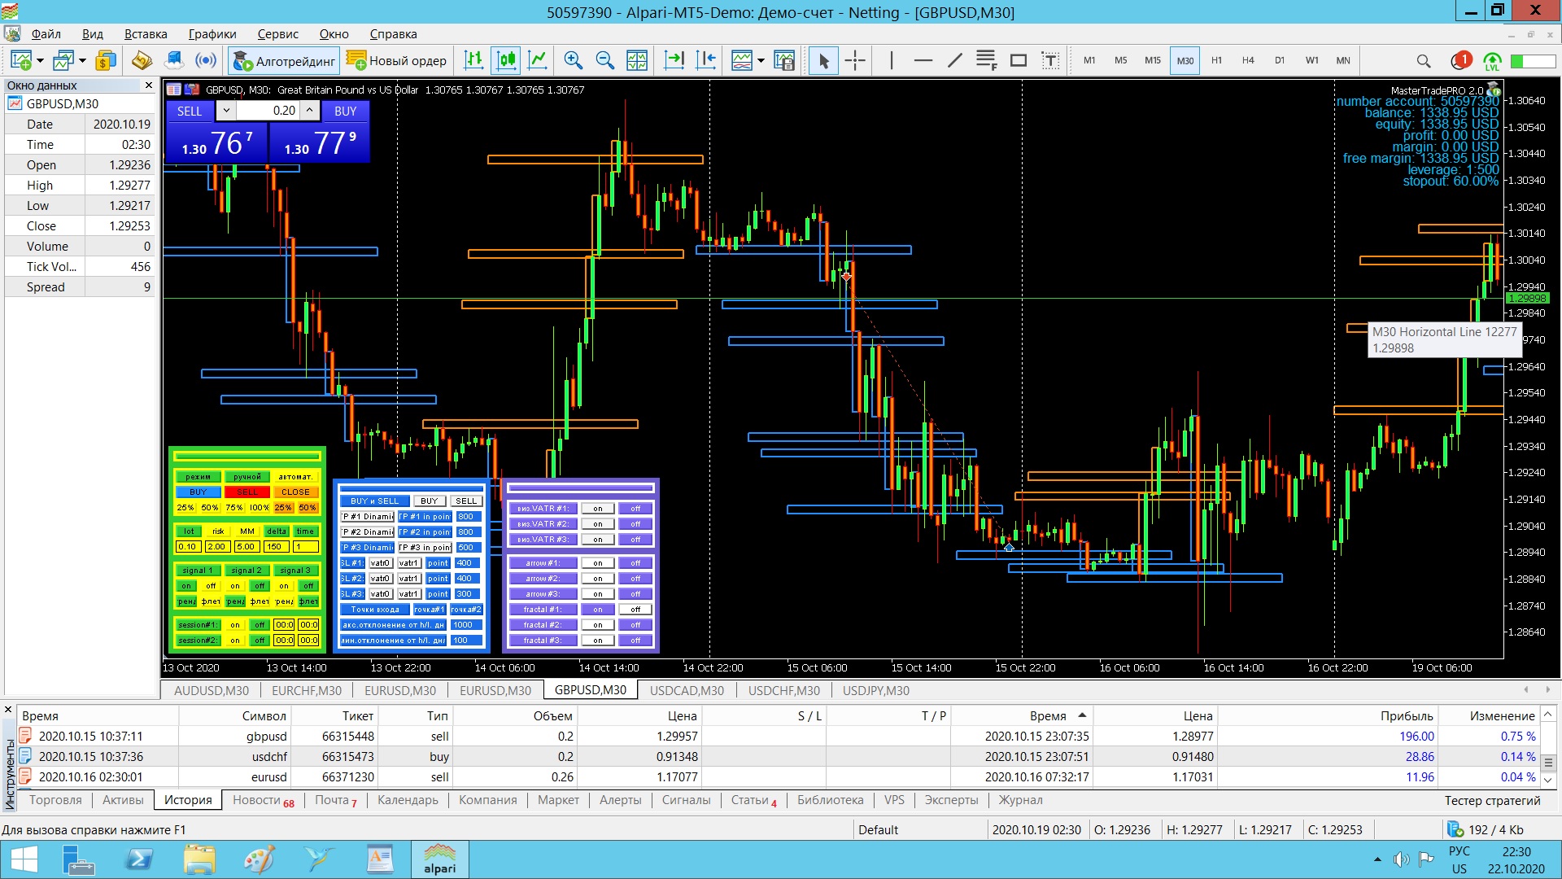Viewport: 1562px width, 879px height.
Task: Click the red SELL panel swatch
Action: coord(247,492)
